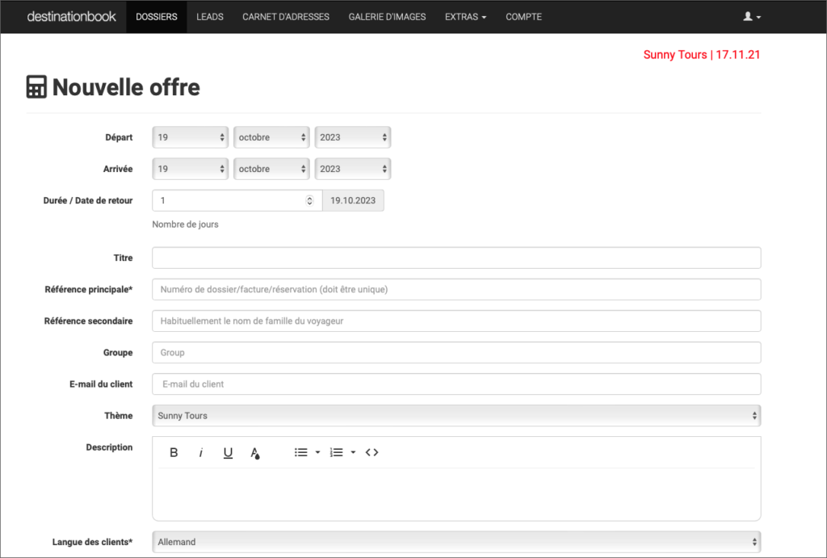Open the user account menu icon
The image size is (827, 558).
(x=751, y=17)
